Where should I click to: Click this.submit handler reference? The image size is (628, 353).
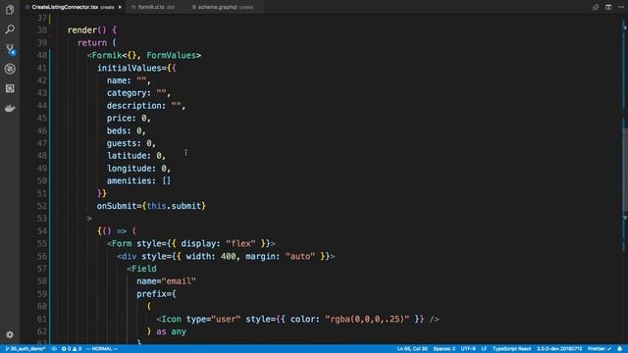click(x=174, y=206)
